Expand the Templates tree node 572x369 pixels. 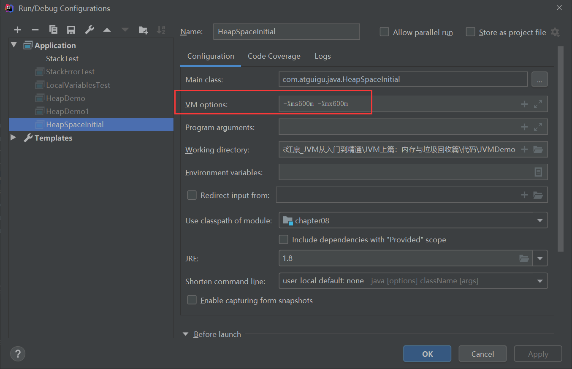click(x=13, y=138)
